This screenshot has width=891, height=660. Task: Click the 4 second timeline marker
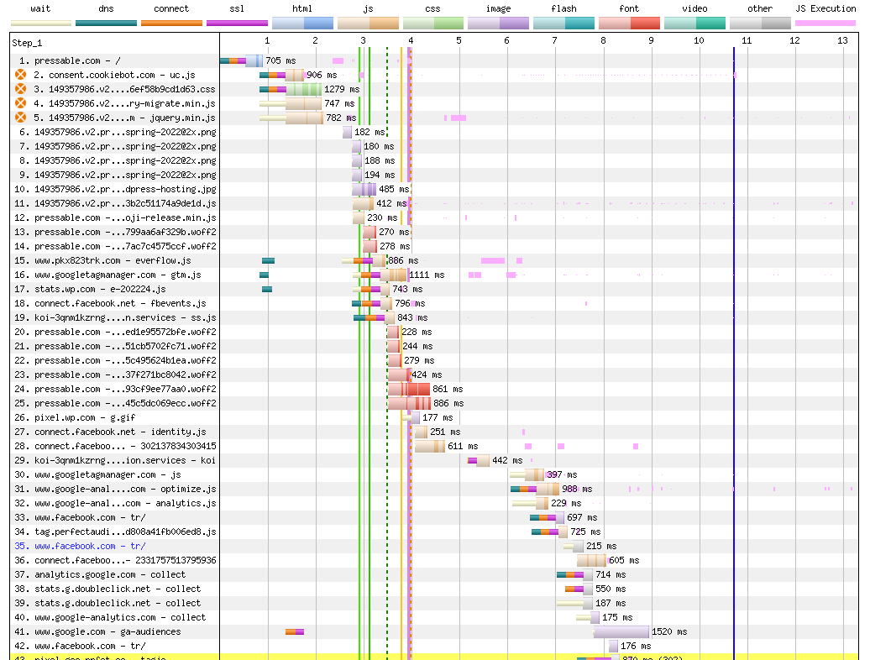411,40
